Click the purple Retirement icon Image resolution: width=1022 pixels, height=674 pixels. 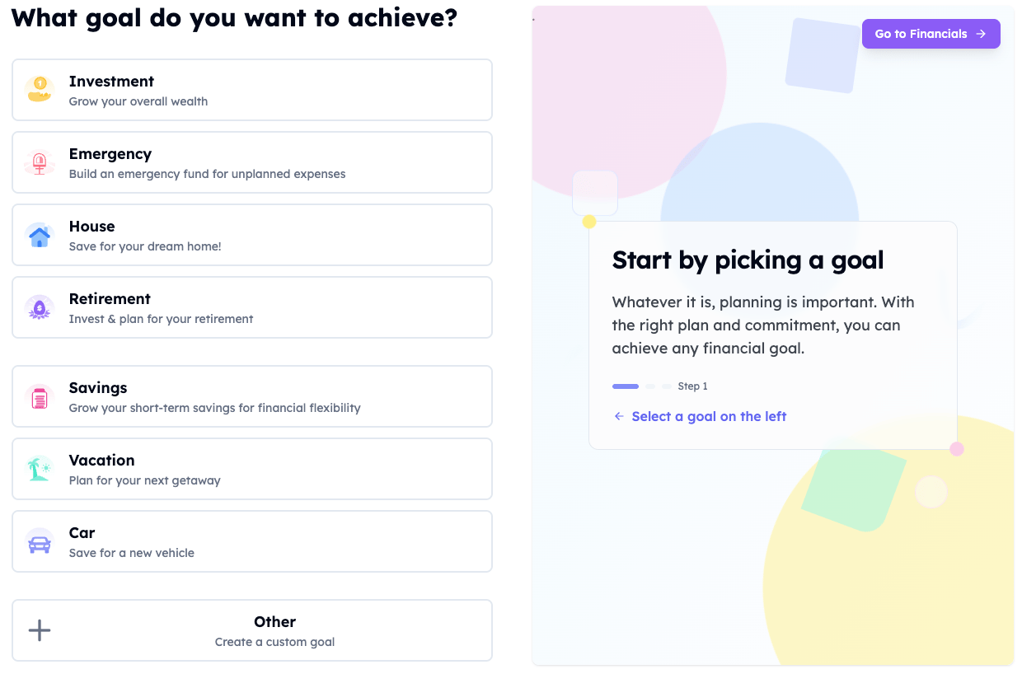pos(40,308)
